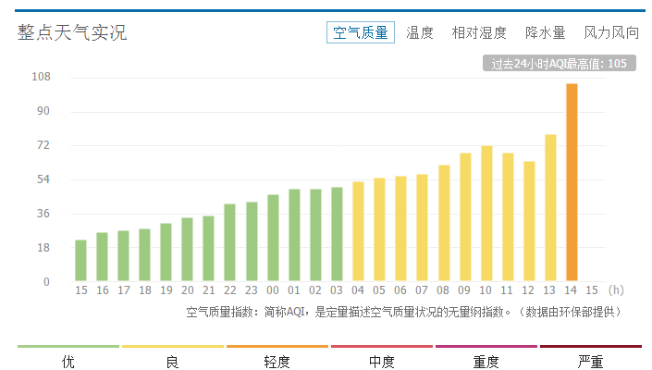Viewport: 652px width, 370px height.
Task: Click the 优 green legend swatch
Action: pyautogui.click(x=68, y=347)
